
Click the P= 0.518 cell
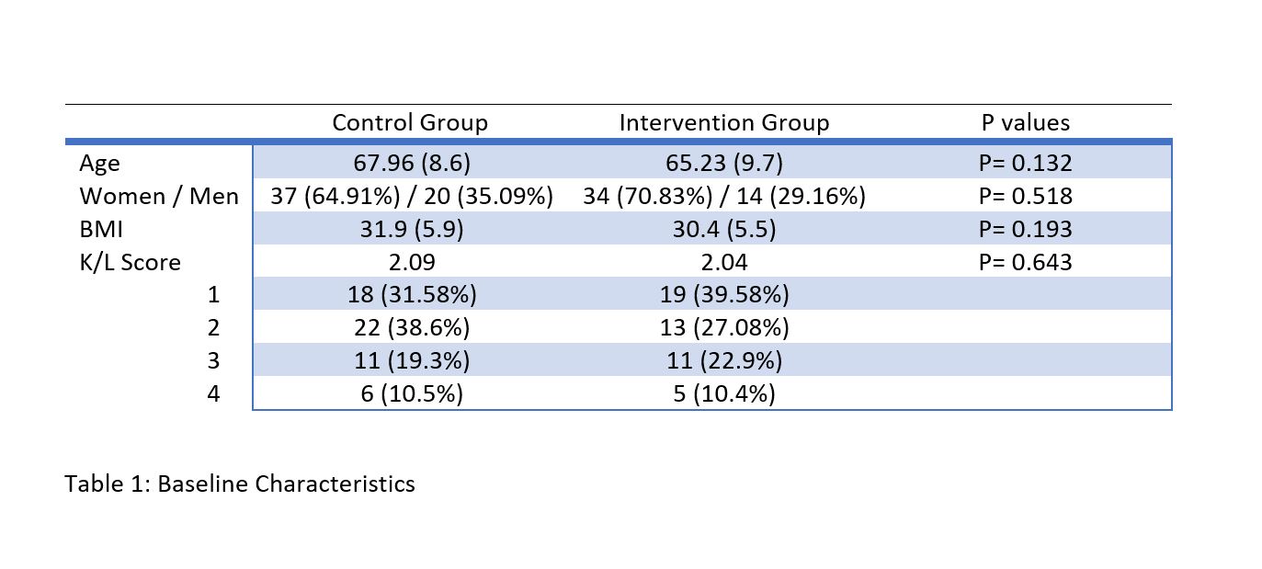1026,197
